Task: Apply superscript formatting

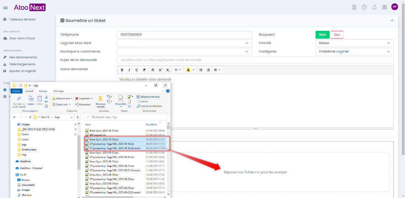Action: coord(160,70)
